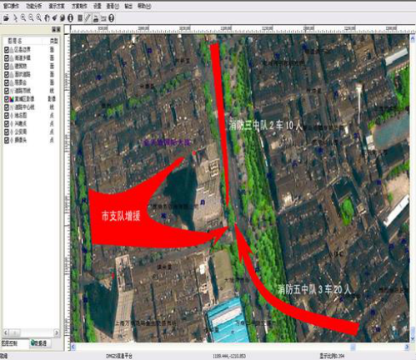Screen dimensions: 416x360
Task: Click the open folder toolbar icon
Action: [x=6, y=18]
